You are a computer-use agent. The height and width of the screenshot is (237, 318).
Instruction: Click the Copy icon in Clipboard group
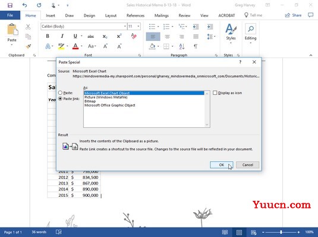point(28,37)
